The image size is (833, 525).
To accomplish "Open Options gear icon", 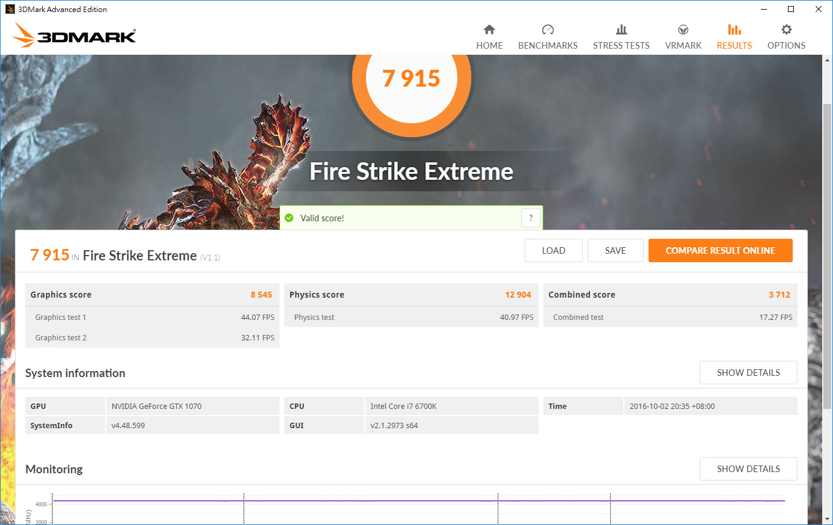I will 786,29.
